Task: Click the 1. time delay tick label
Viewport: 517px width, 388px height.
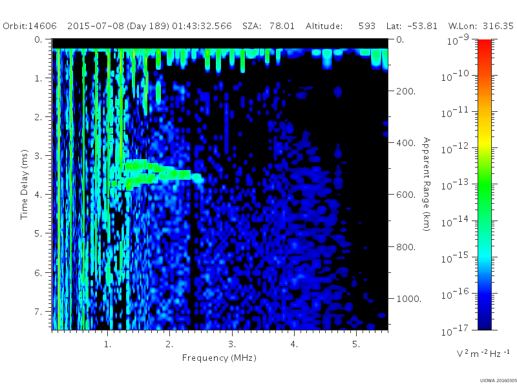Action: point(39,78)
